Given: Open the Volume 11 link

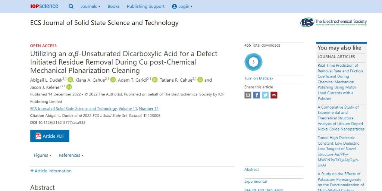Looking at the screenshot, I should tap(128, 109).
